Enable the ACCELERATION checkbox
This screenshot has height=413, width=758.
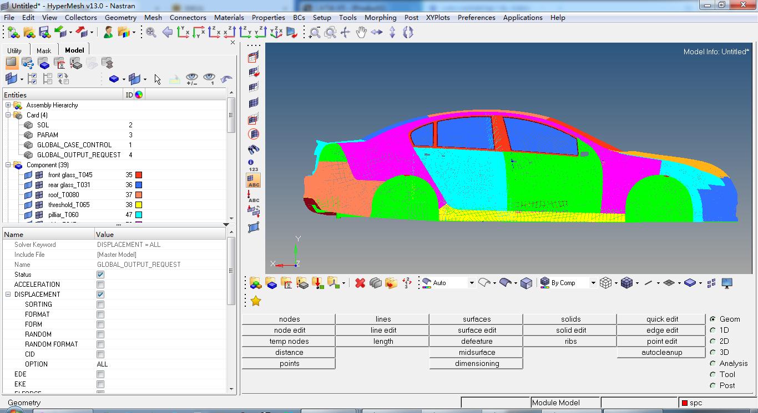[x=100, y=285]
